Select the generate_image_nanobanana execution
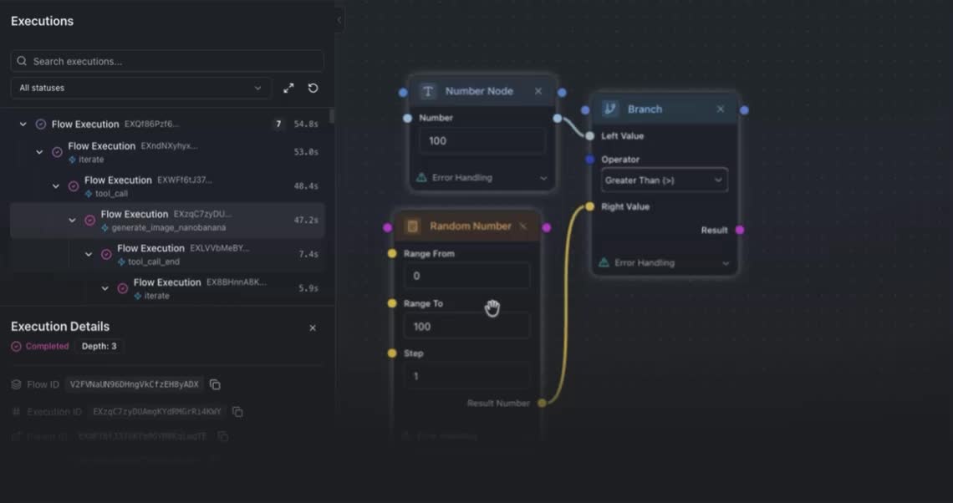Screen dimensions: 953x503 click(x=167, y=221)
